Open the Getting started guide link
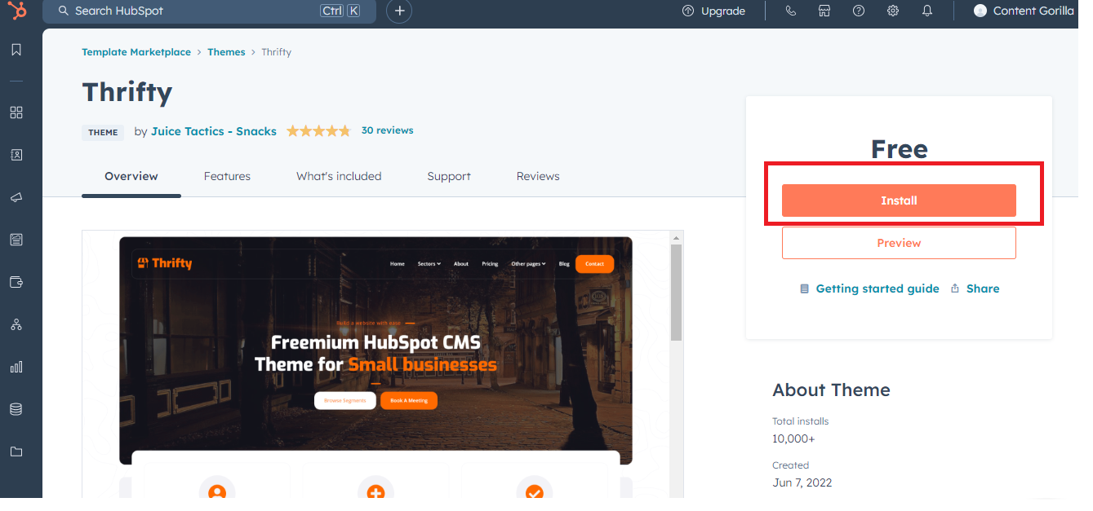The image size is (1093, 511). [x=869, y=289]
